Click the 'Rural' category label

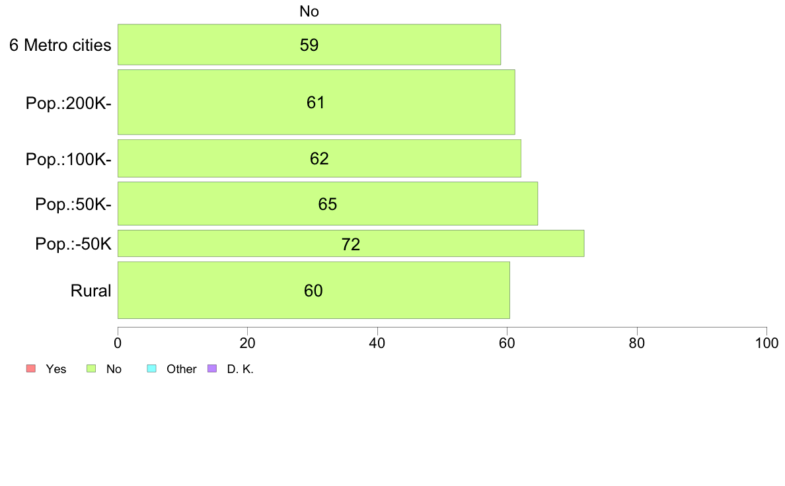click(x=91, y=291)
